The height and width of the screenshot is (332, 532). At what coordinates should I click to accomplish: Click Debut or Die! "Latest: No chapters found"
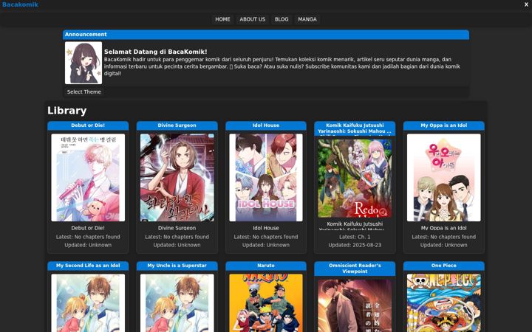coord(88,237)
